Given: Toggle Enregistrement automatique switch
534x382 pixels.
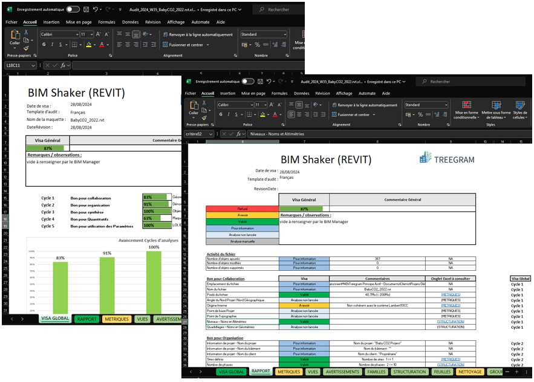Looking at the screenshot, I should coord(248,82).
